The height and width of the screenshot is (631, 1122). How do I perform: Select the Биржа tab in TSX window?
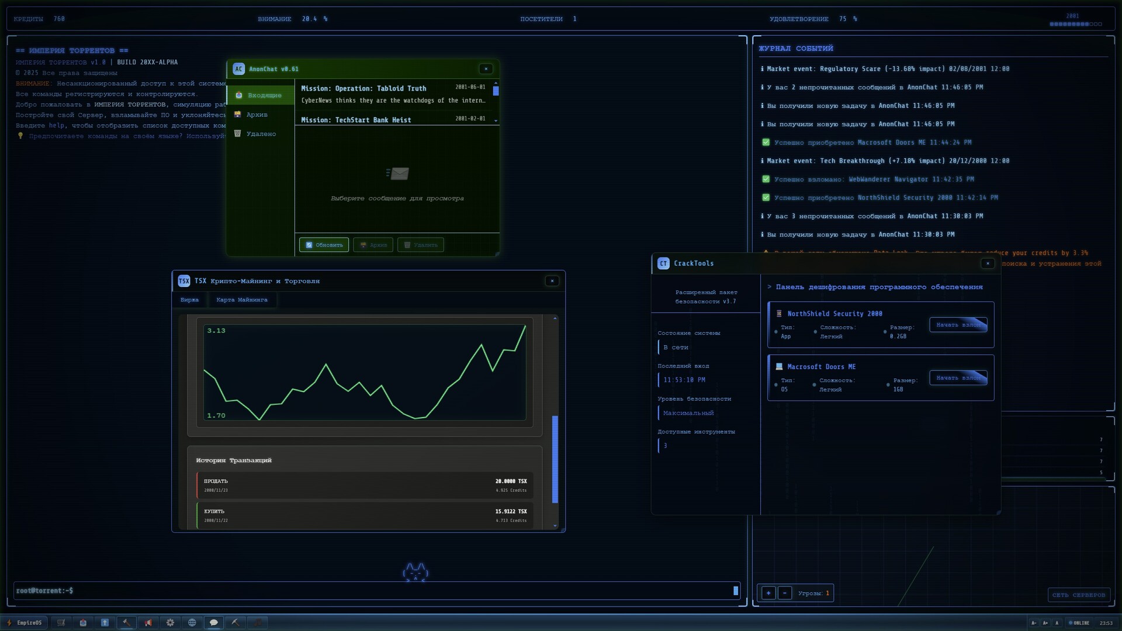pos(190,300)
